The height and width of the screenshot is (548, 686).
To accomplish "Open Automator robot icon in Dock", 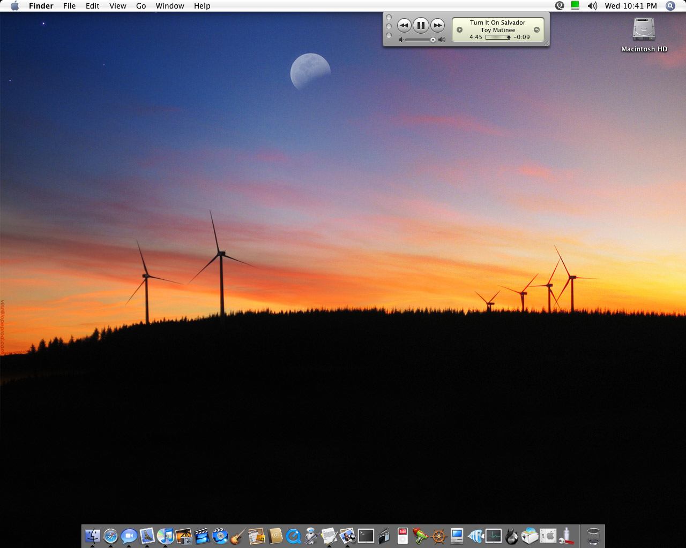I will [x=311, y=536].
